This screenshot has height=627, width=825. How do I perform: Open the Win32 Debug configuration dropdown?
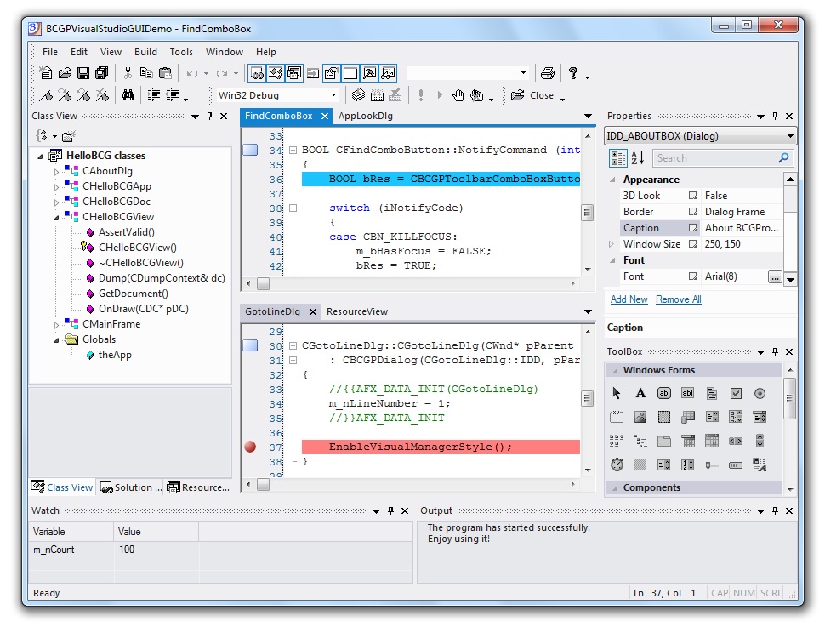[x=332, y=95]
